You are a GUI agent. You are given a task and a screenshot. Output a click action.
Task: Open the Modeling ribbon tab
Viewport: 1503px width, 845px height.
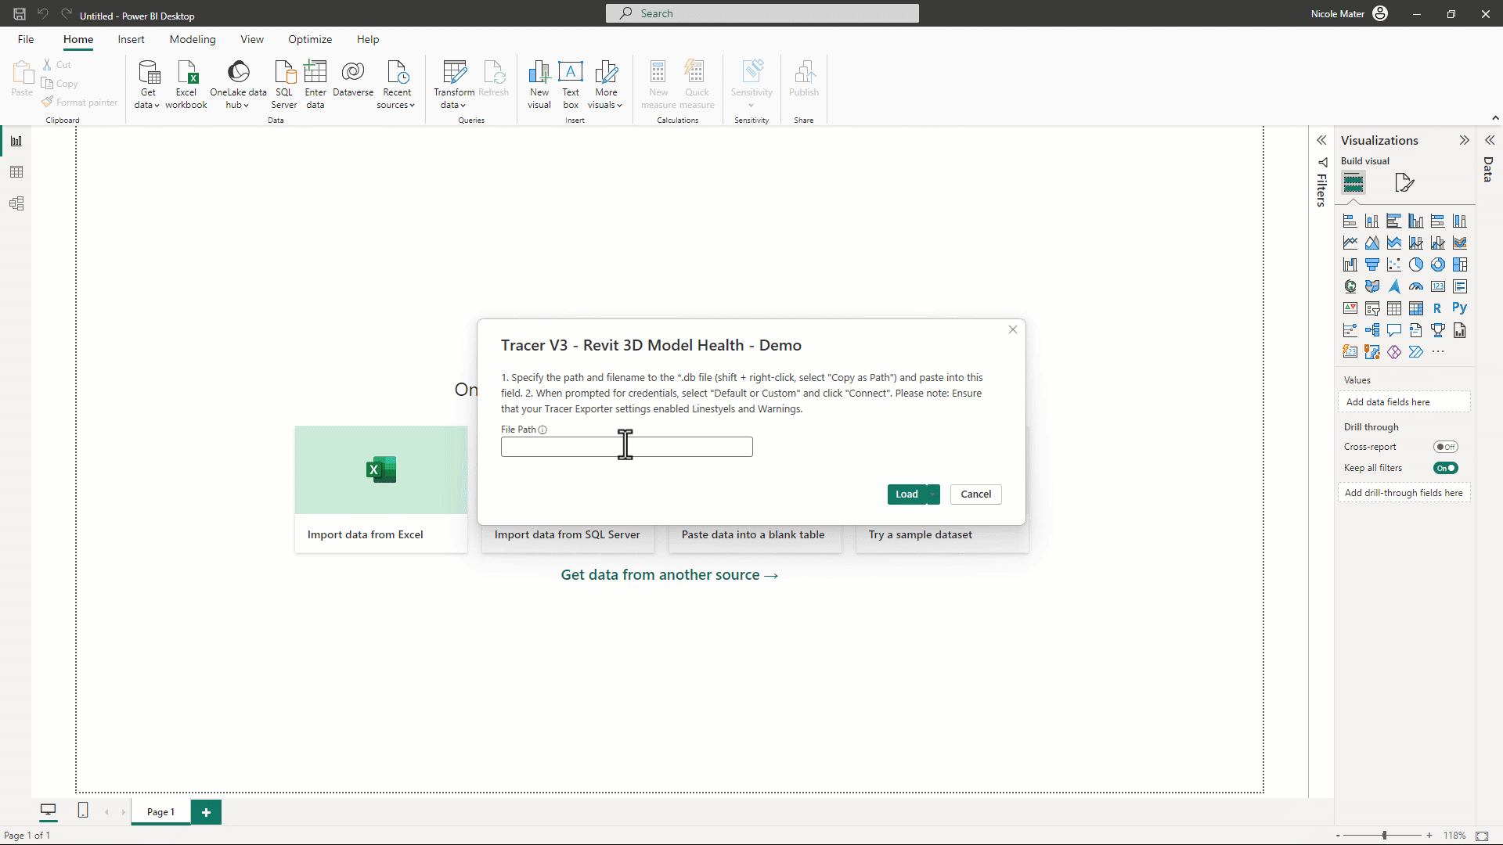tap(193, 39)
